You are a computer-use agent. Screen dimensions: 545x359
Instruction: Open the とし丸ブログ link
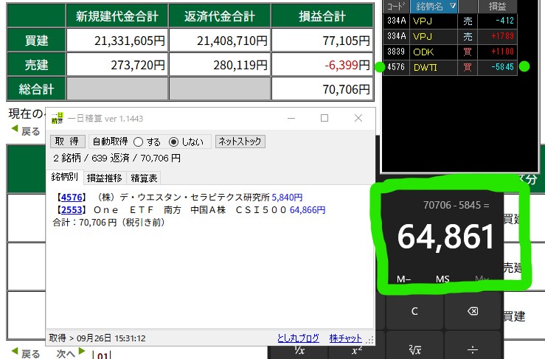point(299,338)
